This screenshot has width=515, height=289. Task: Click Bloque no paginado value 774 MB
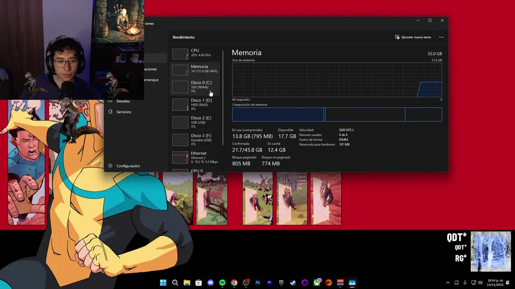pos(270,163)
